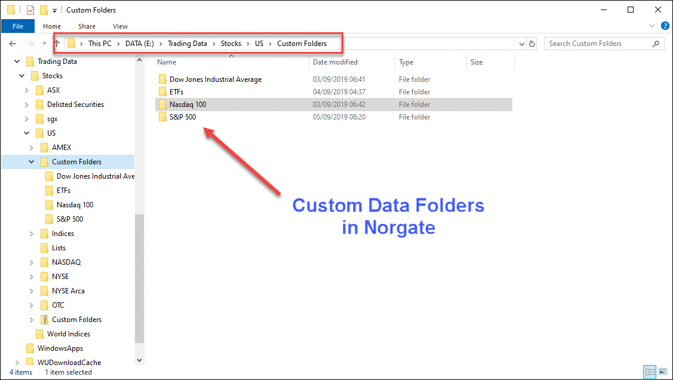The image size is (673, 380).
Task: Go up one level with the Up arrow
Action: [57, 44]
